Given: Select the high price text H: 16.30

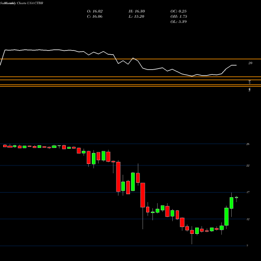Looking at the screenshot, I should coord(137,11).
